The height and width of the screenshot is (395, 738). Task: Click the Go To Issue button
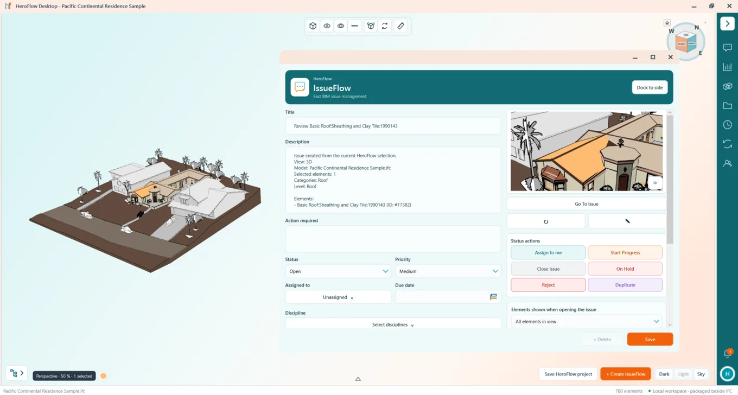pos(587,204)
